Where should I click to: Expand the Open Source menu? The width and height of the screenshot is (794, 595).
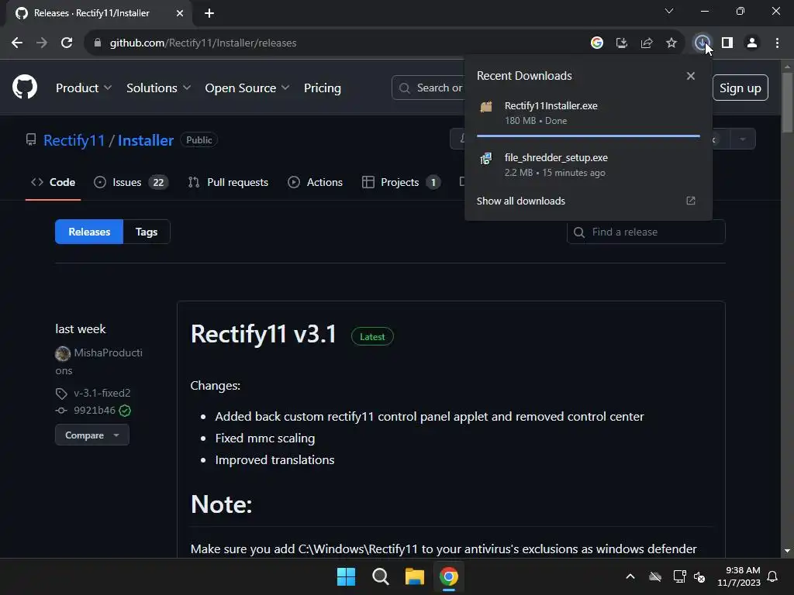pos(247,88)
